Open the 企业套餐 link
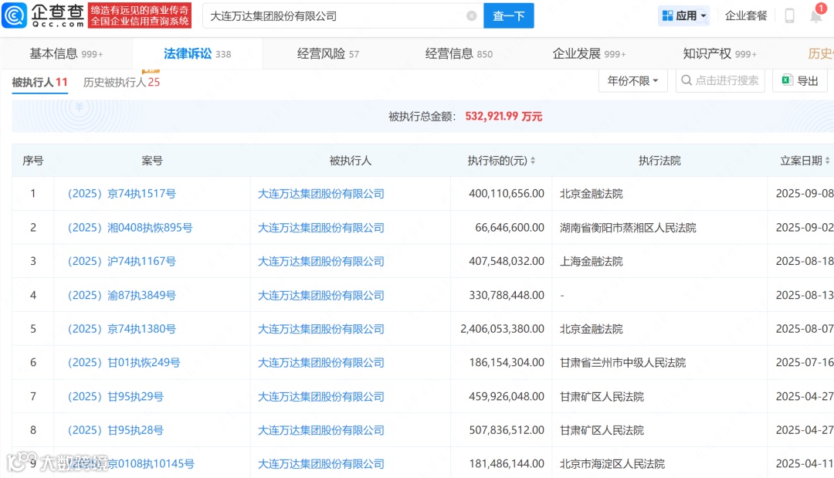 click(x=746, y=16)
